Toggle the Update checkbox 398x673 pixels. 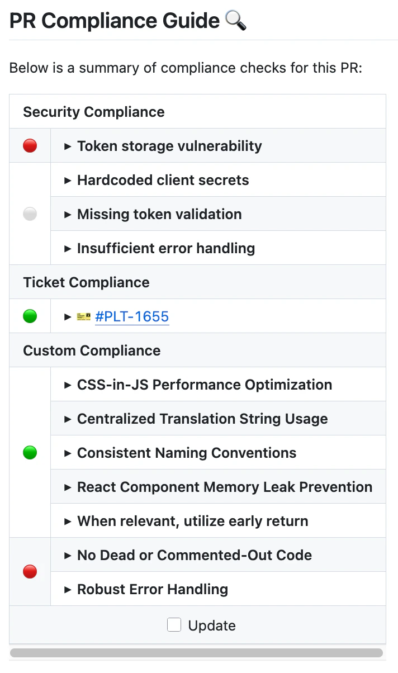point(174,625)
